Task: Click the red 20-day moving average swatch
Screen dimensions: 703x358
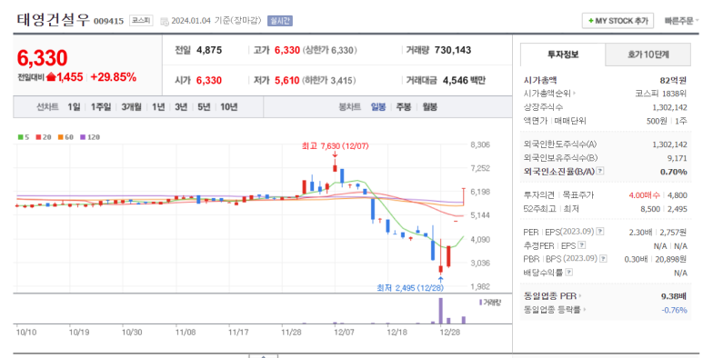Action: [38, 137]
